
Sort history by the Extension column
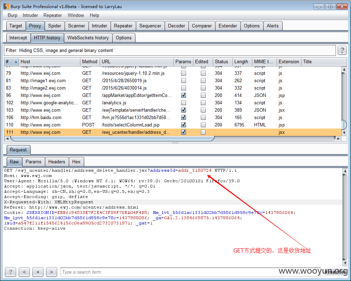coord(289,61)
